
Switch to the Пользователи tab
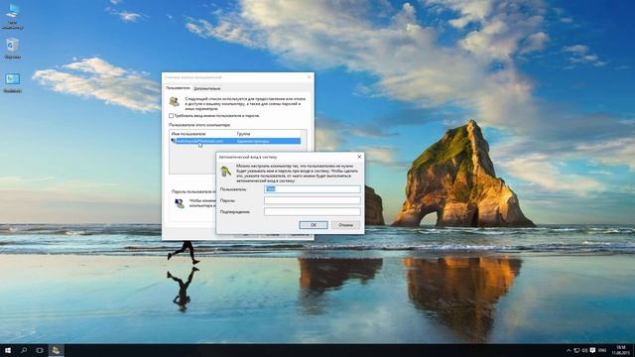(x=178, y=88)
